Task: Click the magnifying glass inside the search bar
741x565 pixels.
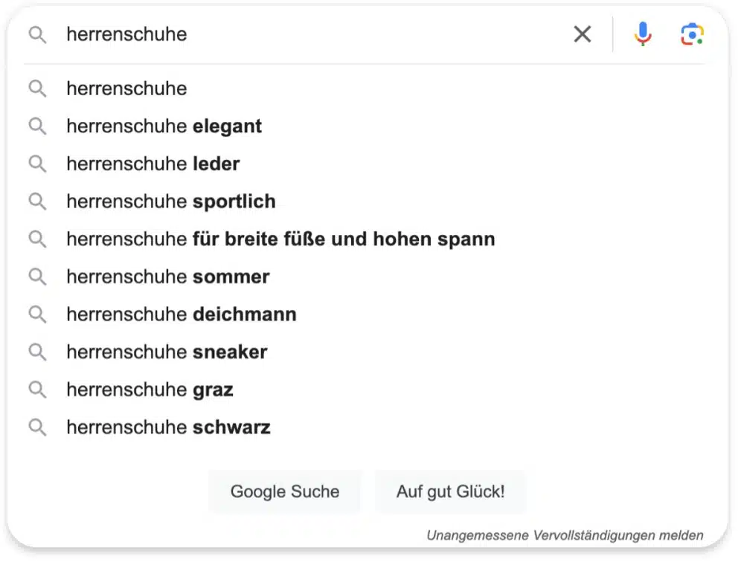Action: [37, 33]
